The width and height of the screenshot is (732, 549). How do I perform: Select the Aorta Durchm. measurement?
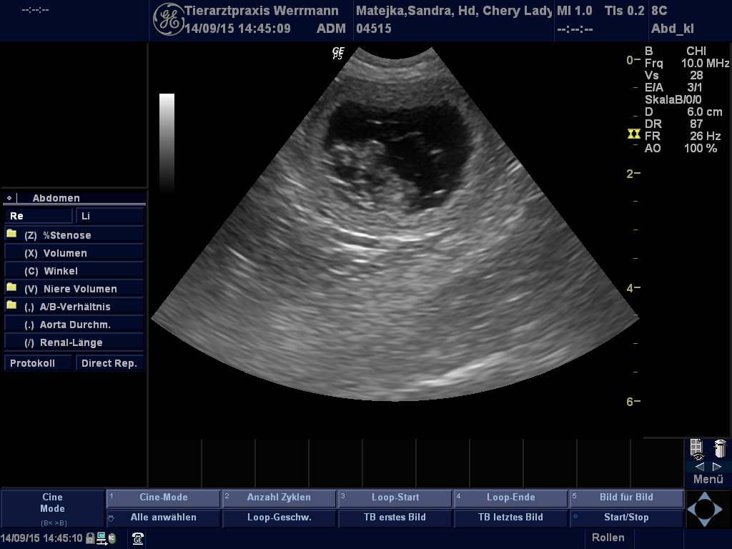point(74,325)
